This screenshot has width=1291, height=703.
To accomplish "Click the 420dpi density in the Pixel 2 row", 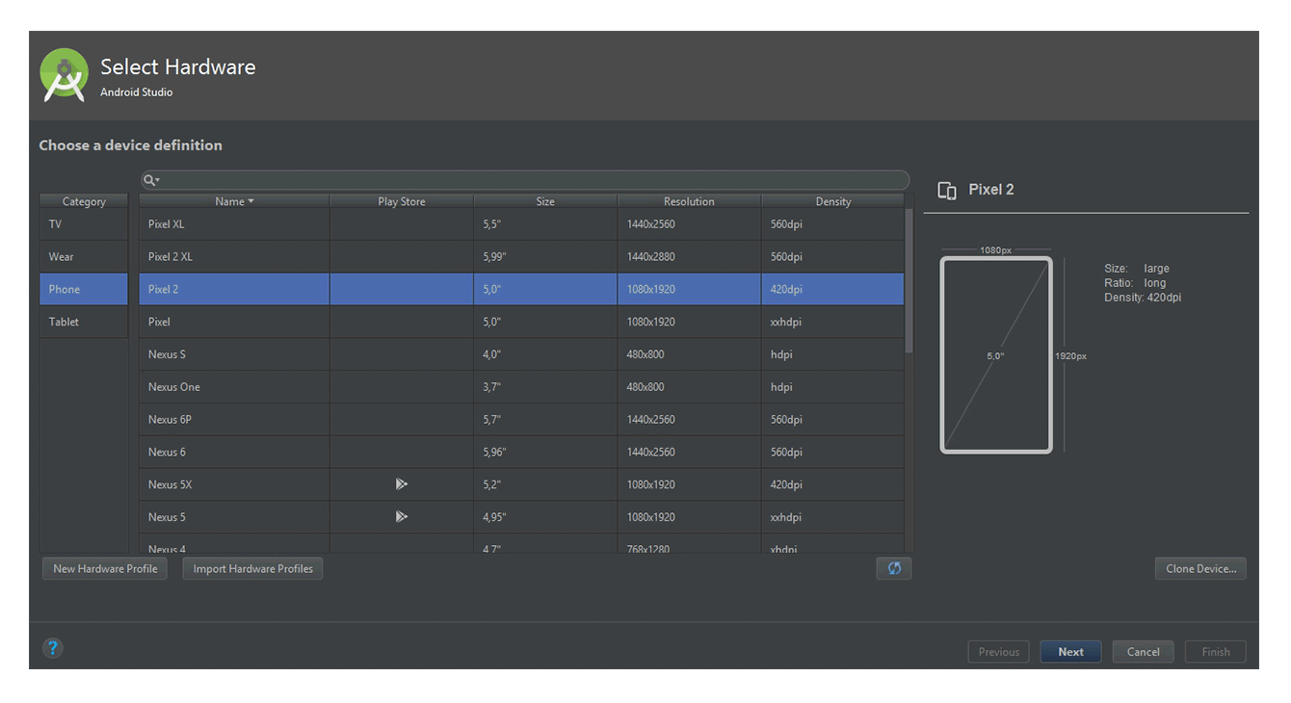I will pos(832,289).
